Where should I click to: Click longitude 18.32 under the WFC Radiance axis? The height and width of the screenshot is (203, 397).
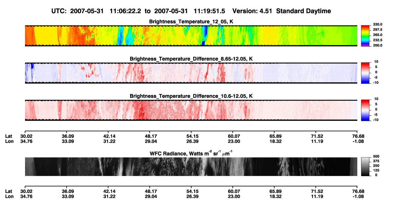pos(276,196)
